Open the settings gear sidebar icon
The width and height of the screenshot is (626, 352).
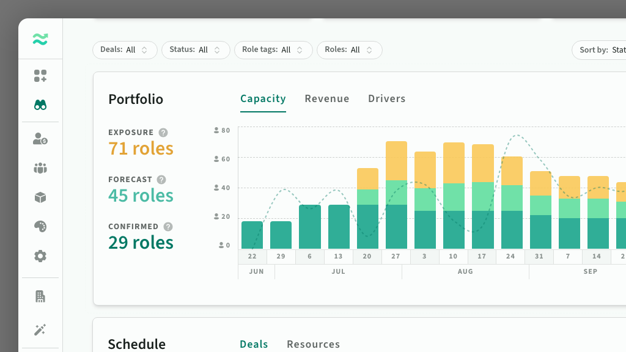(x=40, y=256)
